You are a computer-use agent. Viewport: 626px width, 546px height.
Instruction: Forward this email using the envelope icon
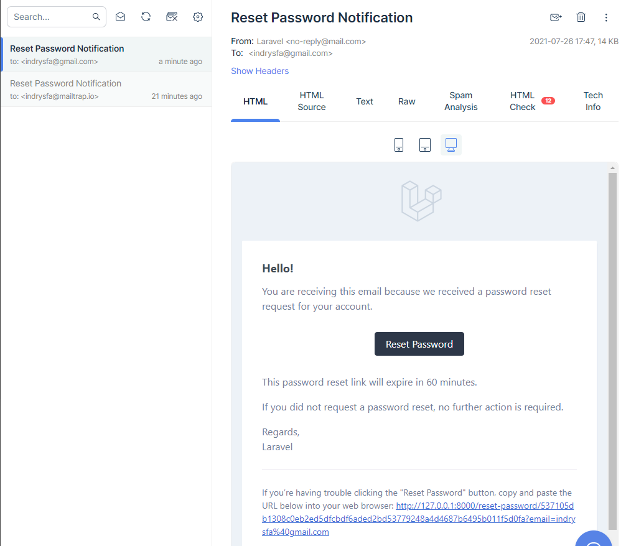tap(556, 17)
